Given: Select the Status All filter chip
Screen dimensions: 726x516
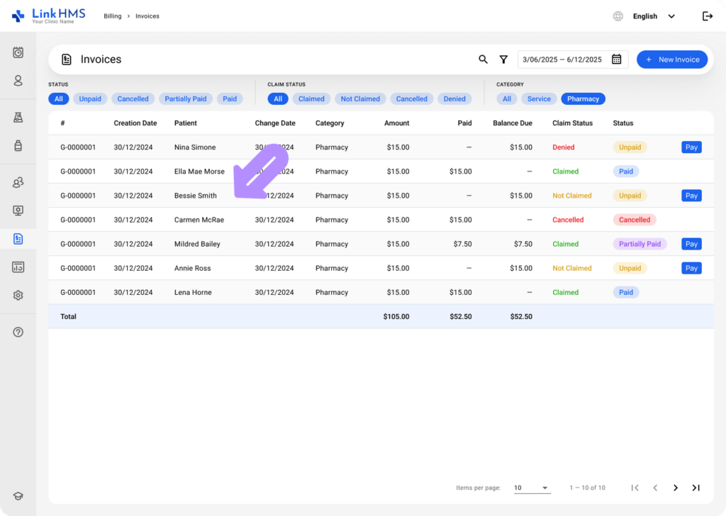Looking at the screenshot, I should point(58,99).
